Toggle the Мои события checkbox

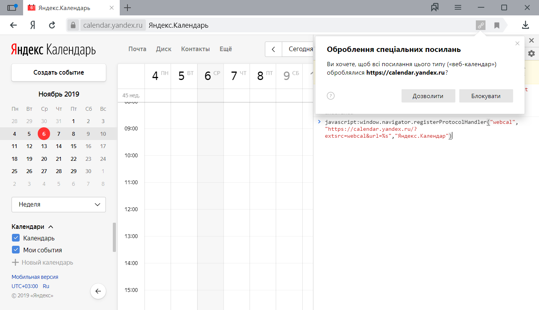[16, 250]
